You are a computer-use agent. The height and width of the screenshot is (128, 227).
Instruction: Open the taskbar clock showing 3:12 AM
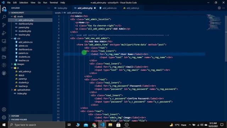tap(213, 125)
